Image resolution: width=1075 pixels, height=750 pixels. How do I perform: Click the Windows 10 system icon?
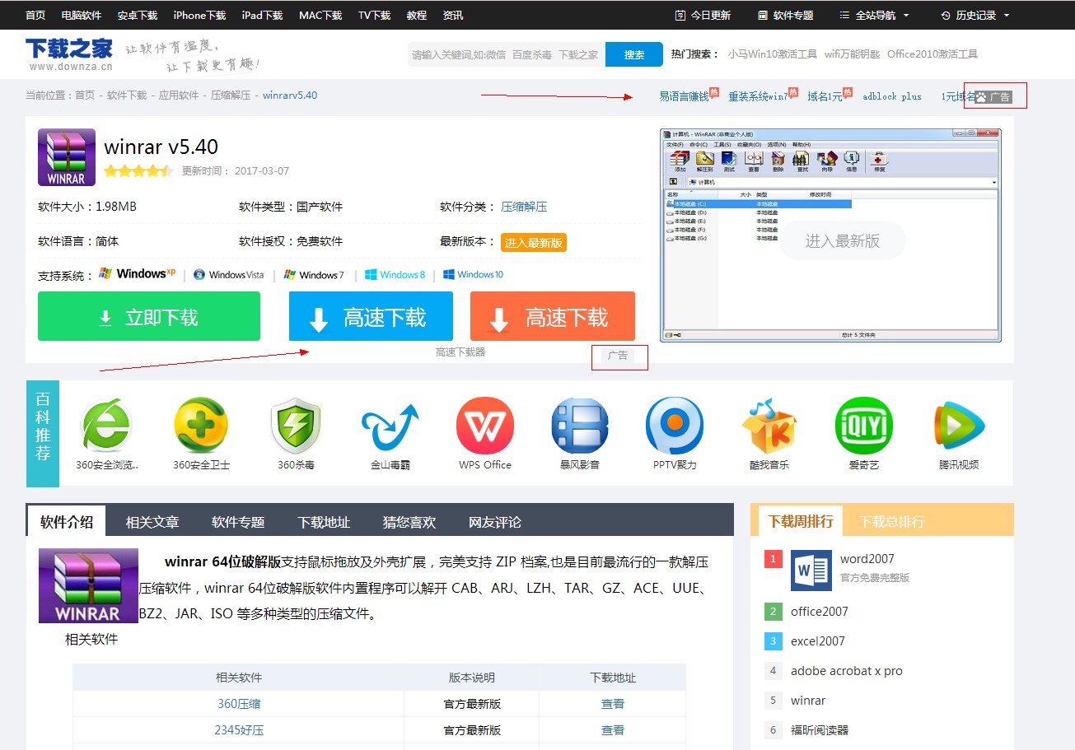click(473, 275)
